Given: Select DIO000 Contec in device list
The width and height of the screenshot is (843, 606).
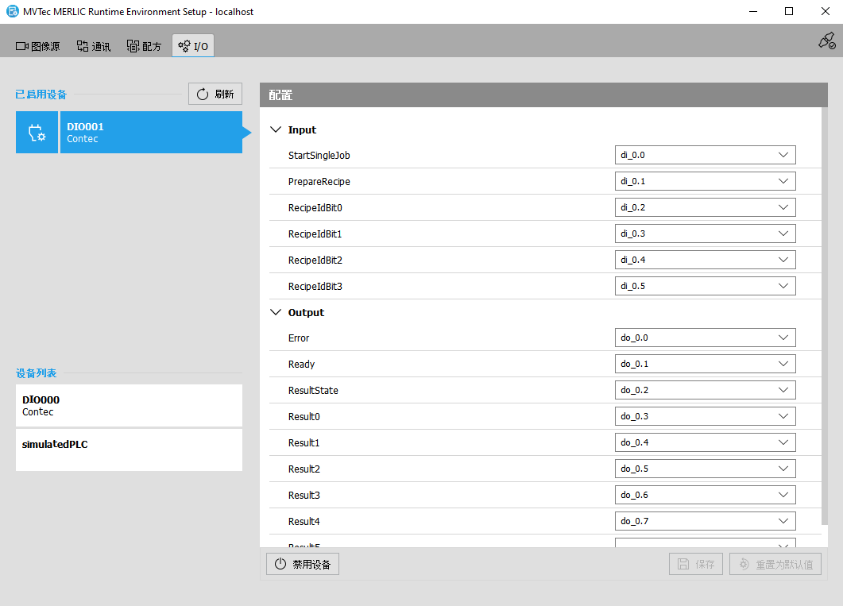Looking at the screenshot, I should pyautogui.click(x=129, y=406).
